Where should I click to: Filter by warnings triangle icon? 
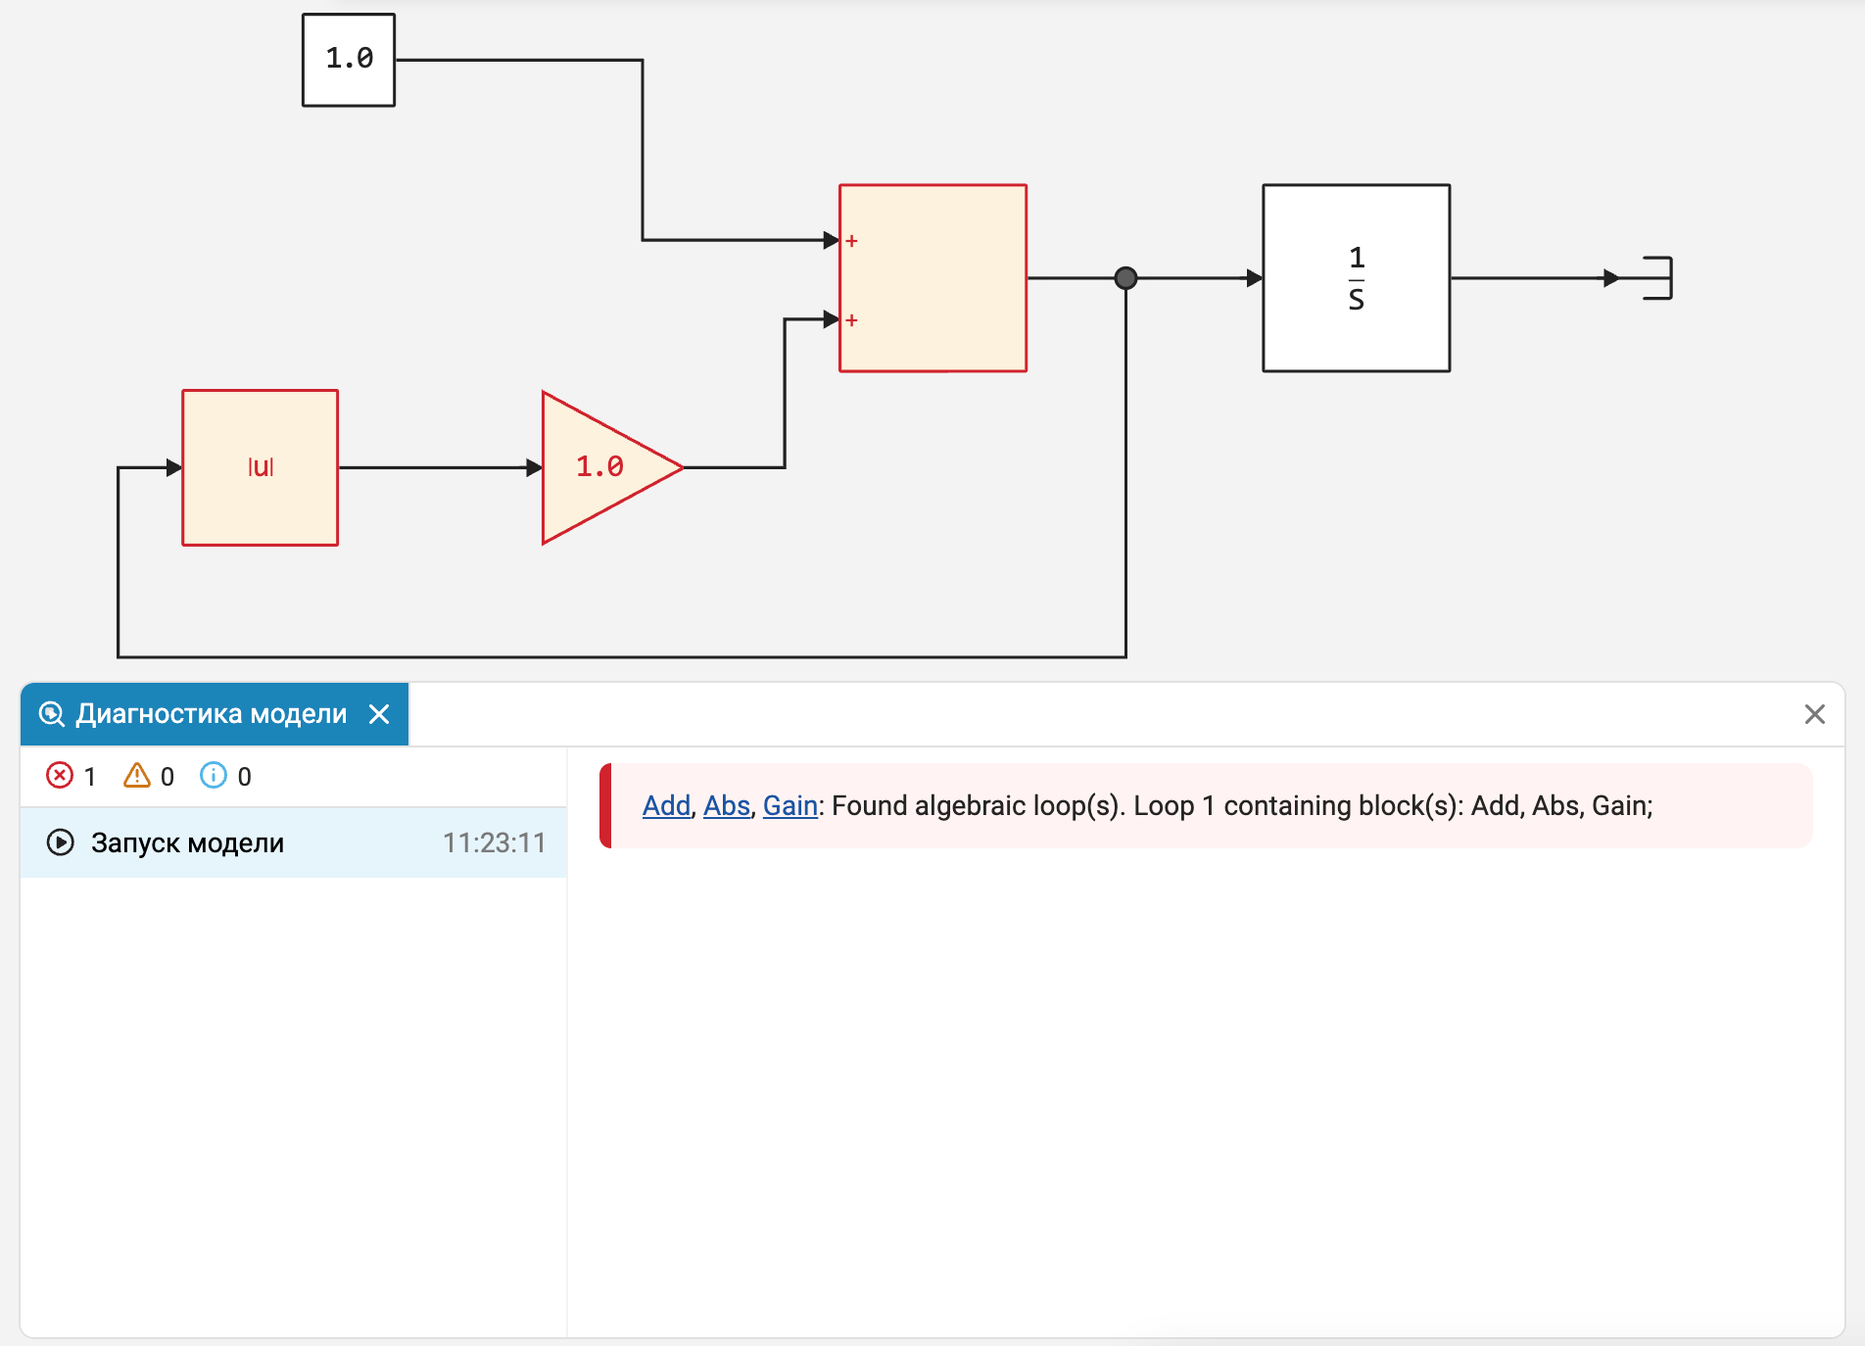pos(137,776)
